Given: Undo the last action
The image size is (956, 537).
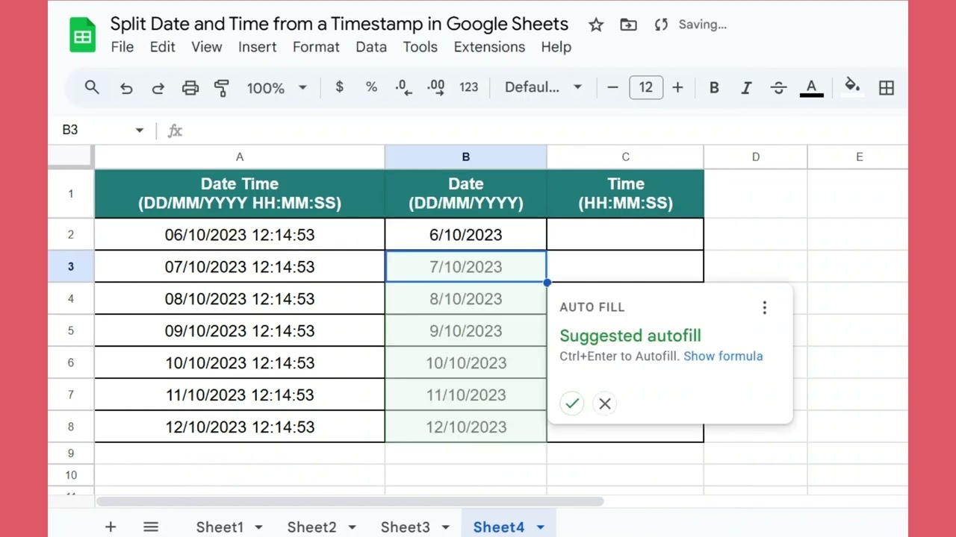Looking at the screenshot, I should [126, 88].
